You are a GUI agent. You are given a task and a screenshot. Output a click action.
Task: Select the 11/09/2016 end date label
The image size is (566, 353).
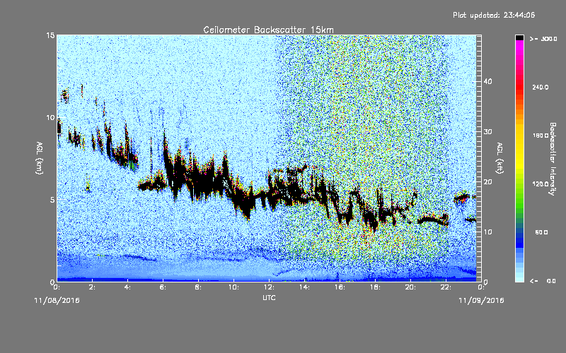(481, 300)
